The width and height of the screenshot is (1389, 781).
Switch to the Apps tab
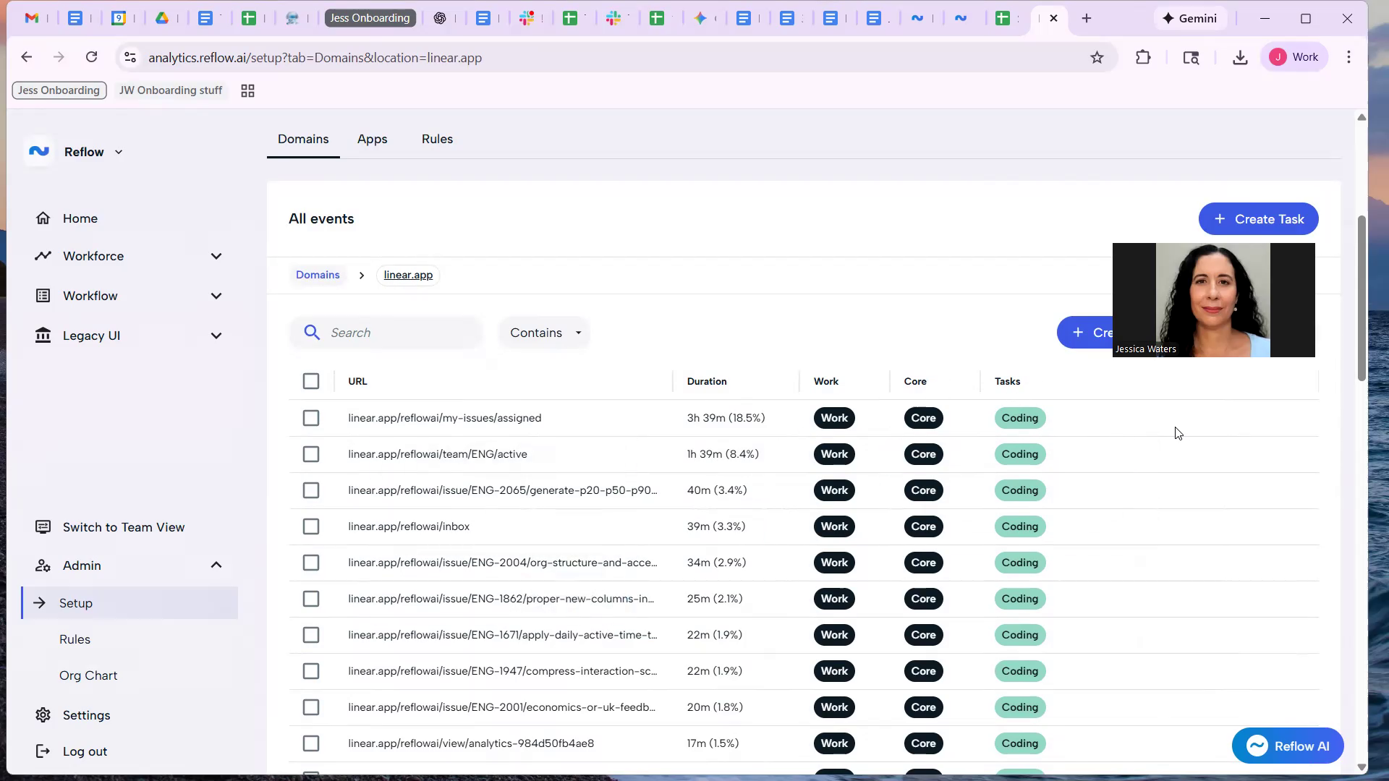tap(372, 139)
